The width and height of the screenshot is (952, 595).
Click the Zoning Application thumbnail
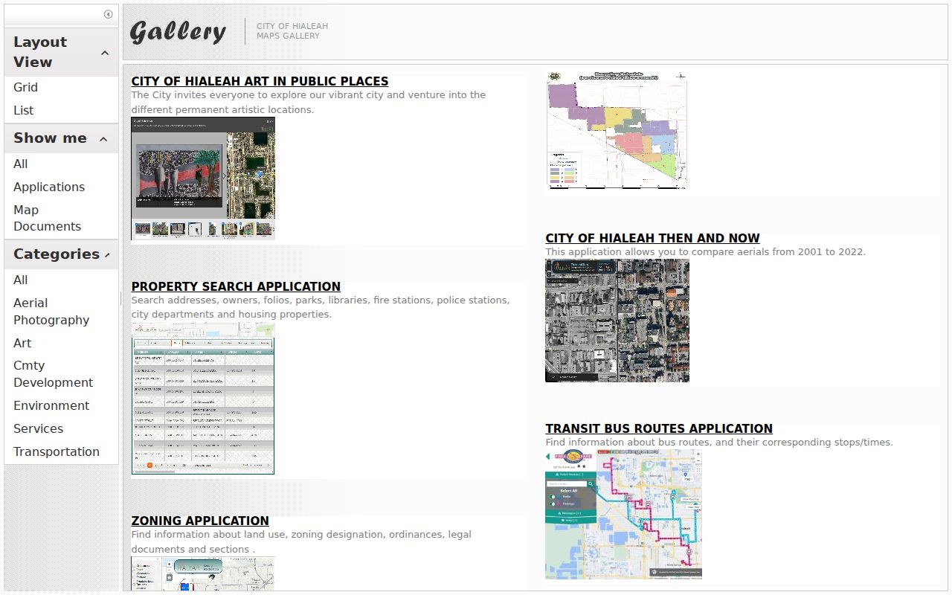pos(203,573)
